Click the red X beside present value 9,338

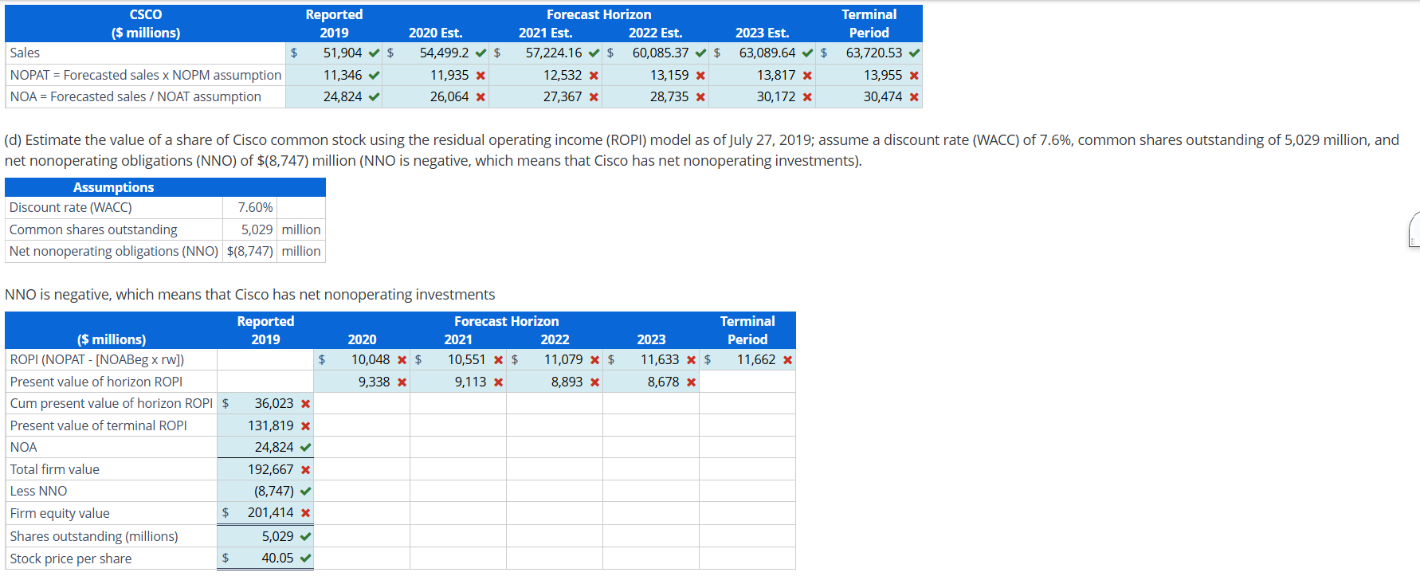(x=402, y=382)
